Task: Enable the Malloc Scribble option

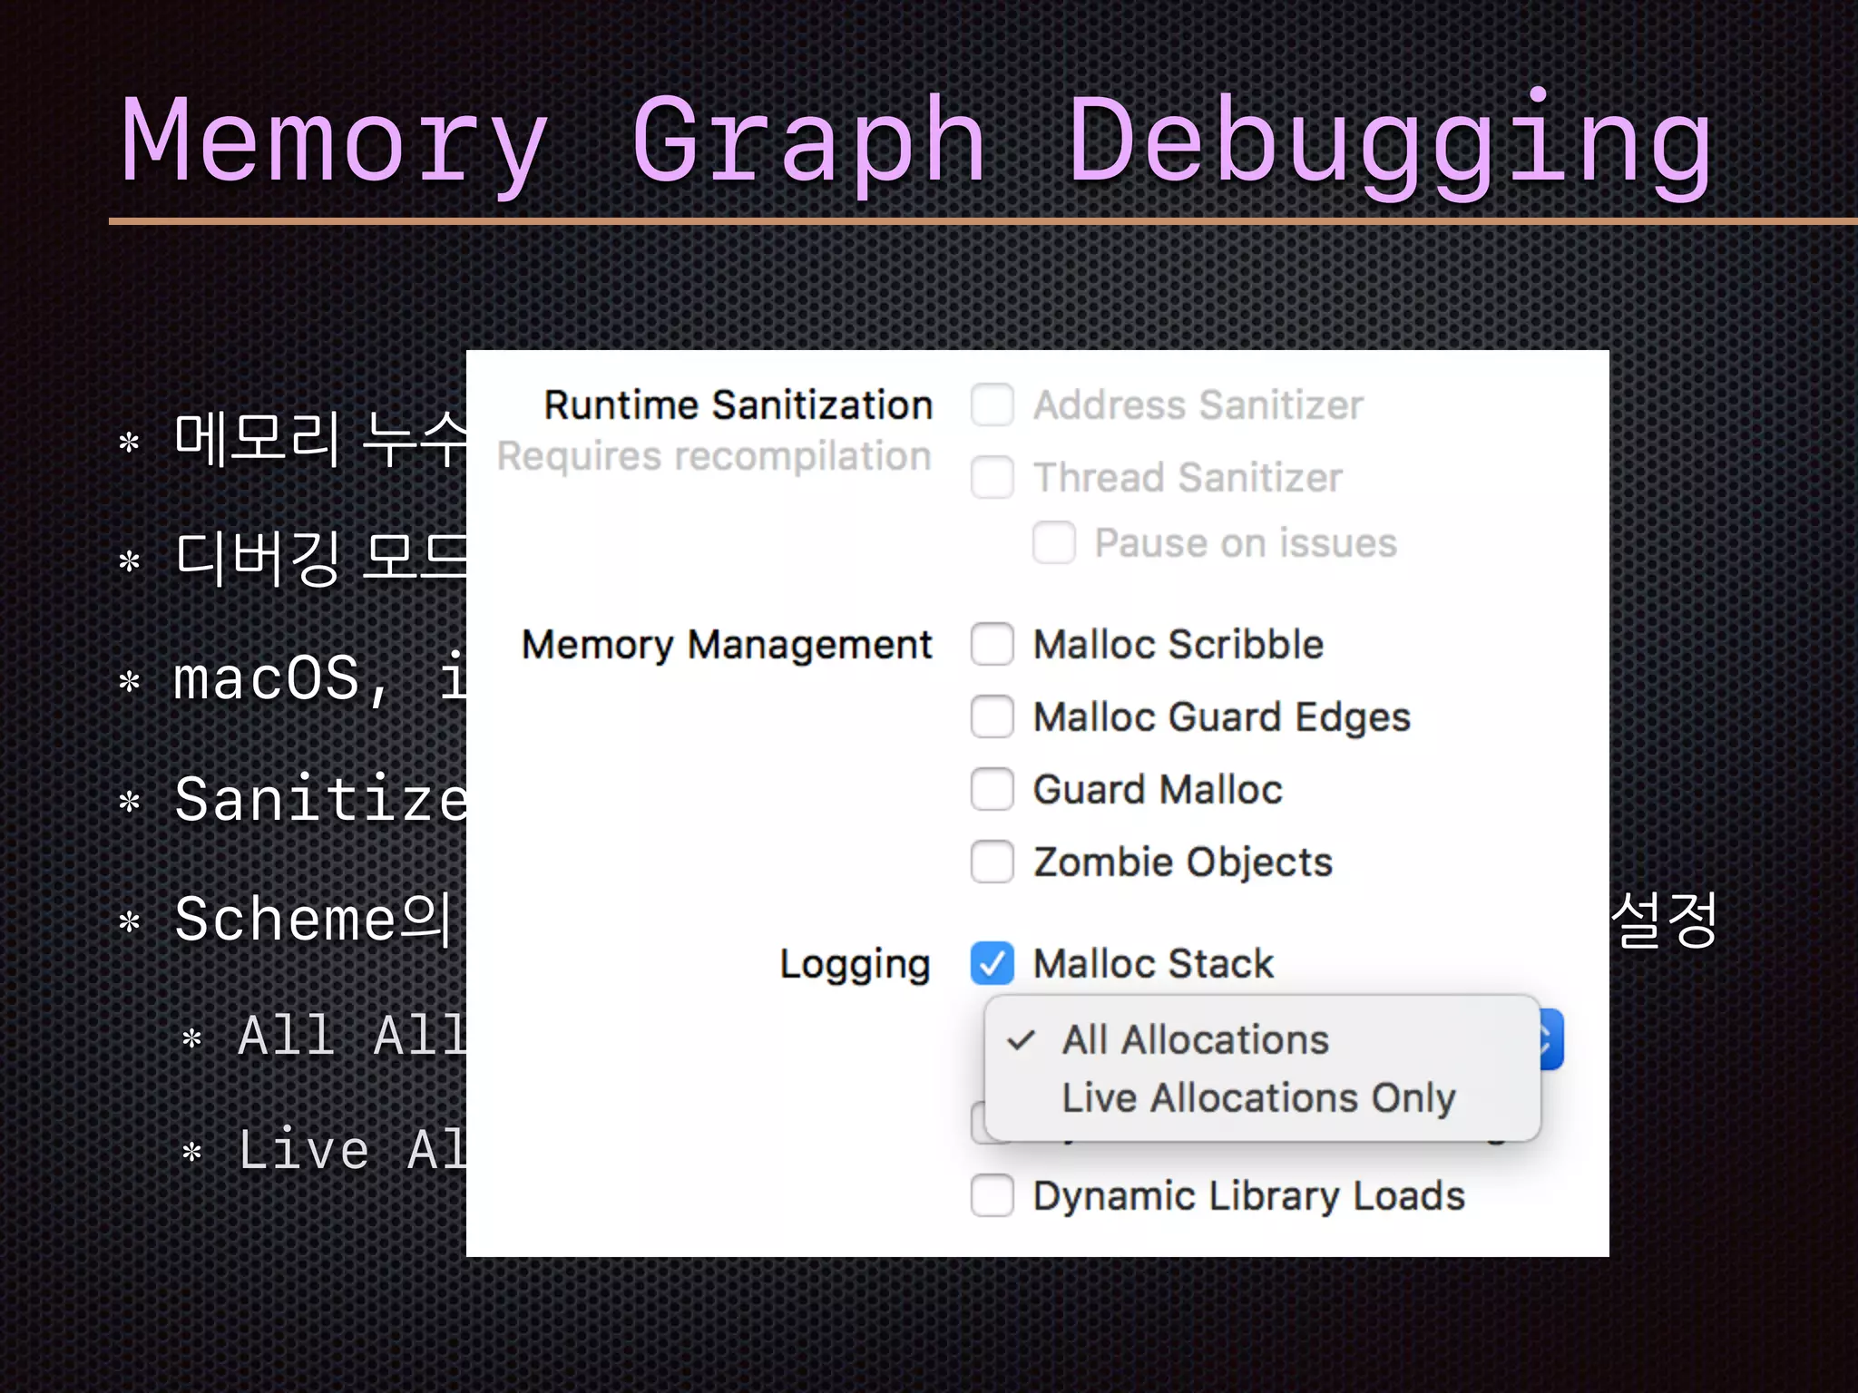Action: click(x=992, y=644)
